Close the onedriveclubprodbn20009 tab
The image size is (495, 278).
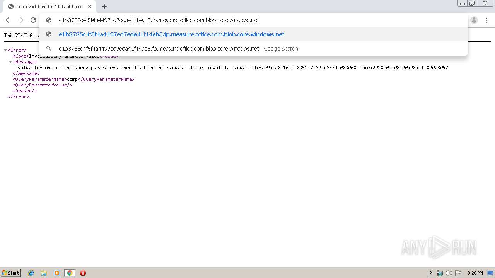(x=90, y=7)
